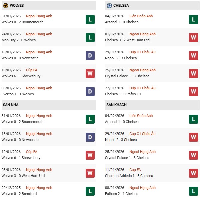This screenshot has height=198, width=200.
Task: Click the L badge for Wolves 0-2 Bournemouth in the top Wolves list
Action: click(90, 19)
